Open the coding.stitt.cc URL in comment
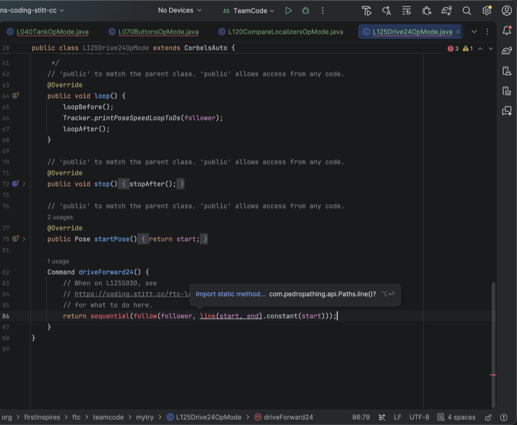 [x=132, y=294]
